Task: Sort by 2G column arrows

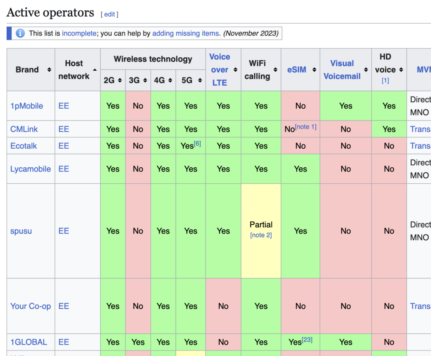Action: tap(120, 80)
